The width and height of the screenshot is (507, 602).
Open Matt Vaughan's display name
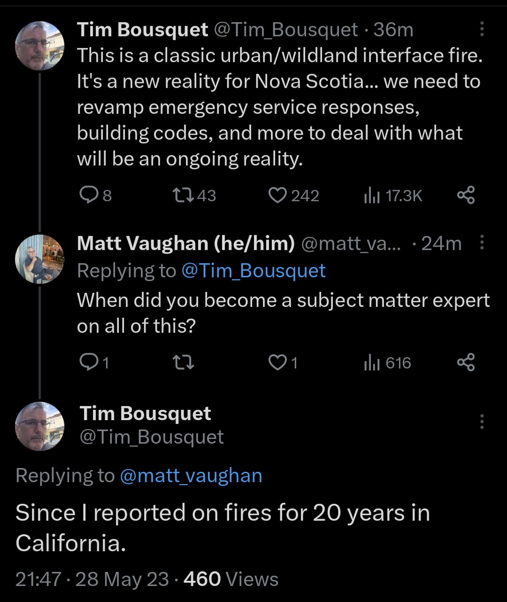click(x=186, y=243)
